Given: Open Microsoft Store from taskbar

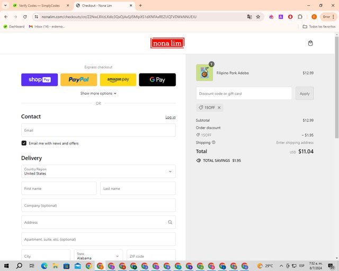Looking at the screenshot, I should click(66, 266).
